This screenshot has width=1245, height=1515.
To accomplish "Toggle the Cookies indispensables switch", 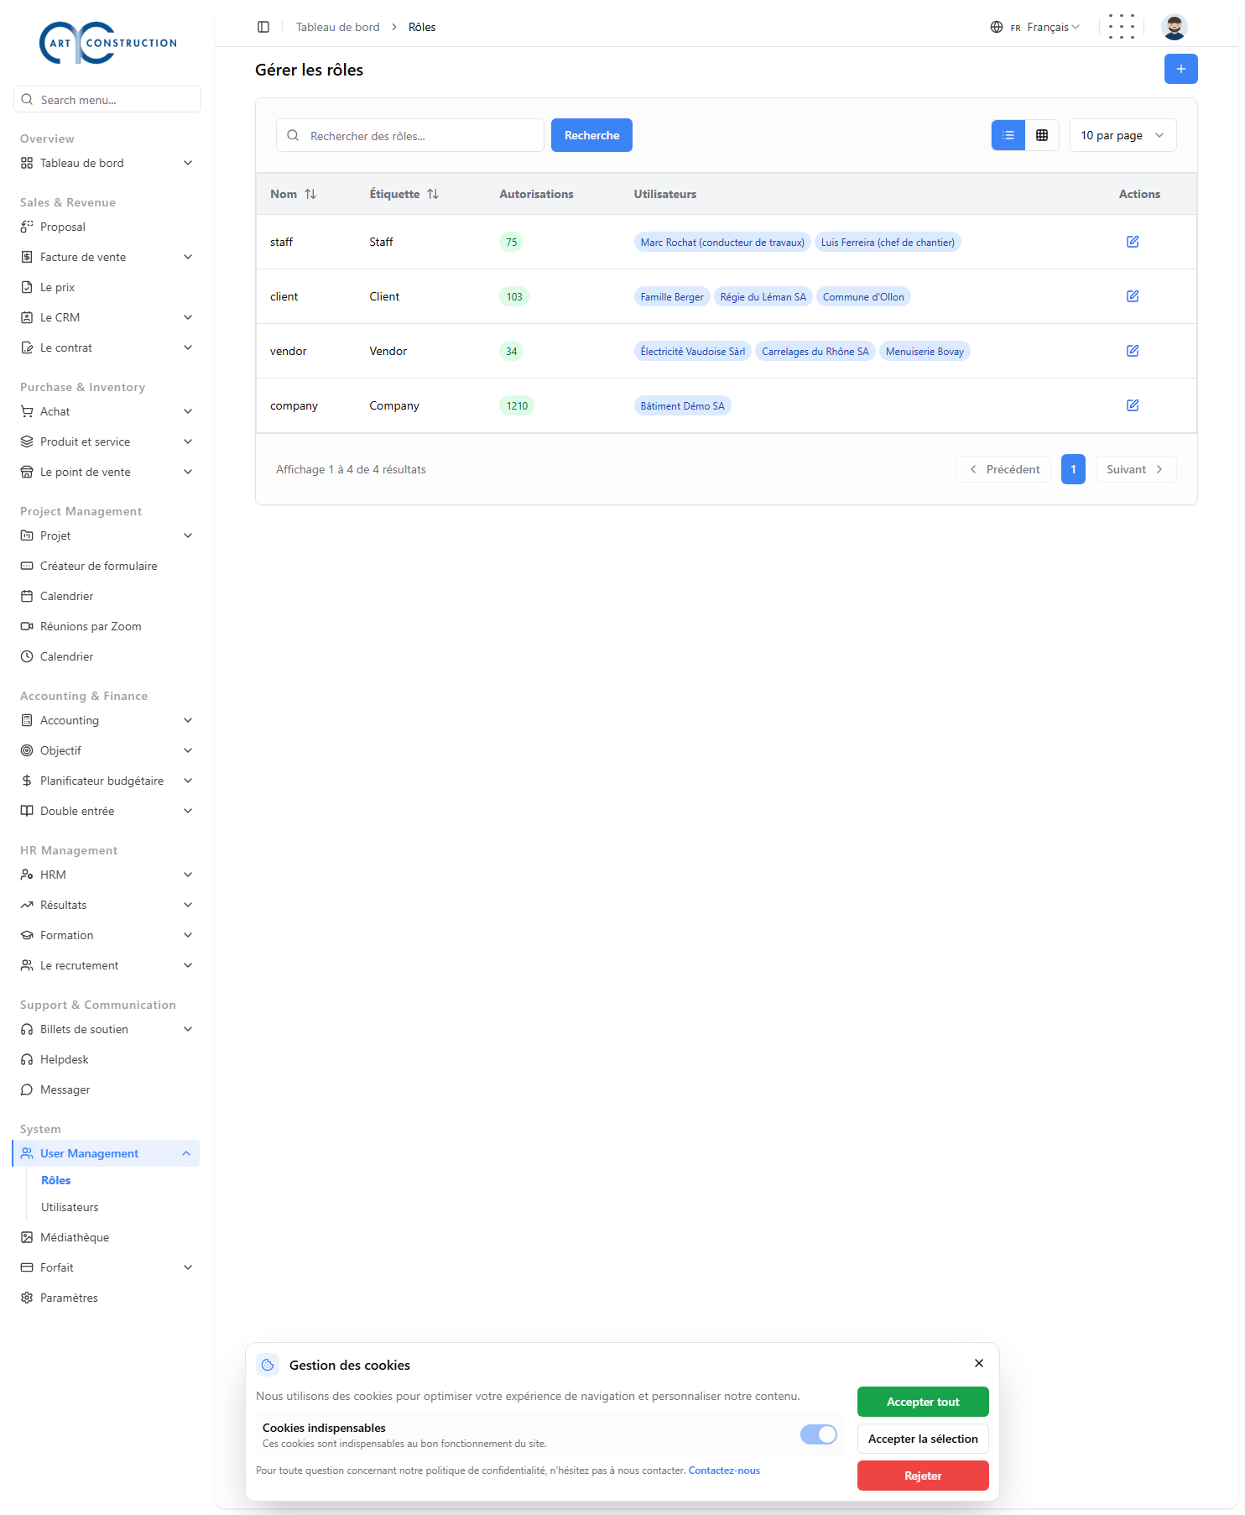I will pos(819,1434).
